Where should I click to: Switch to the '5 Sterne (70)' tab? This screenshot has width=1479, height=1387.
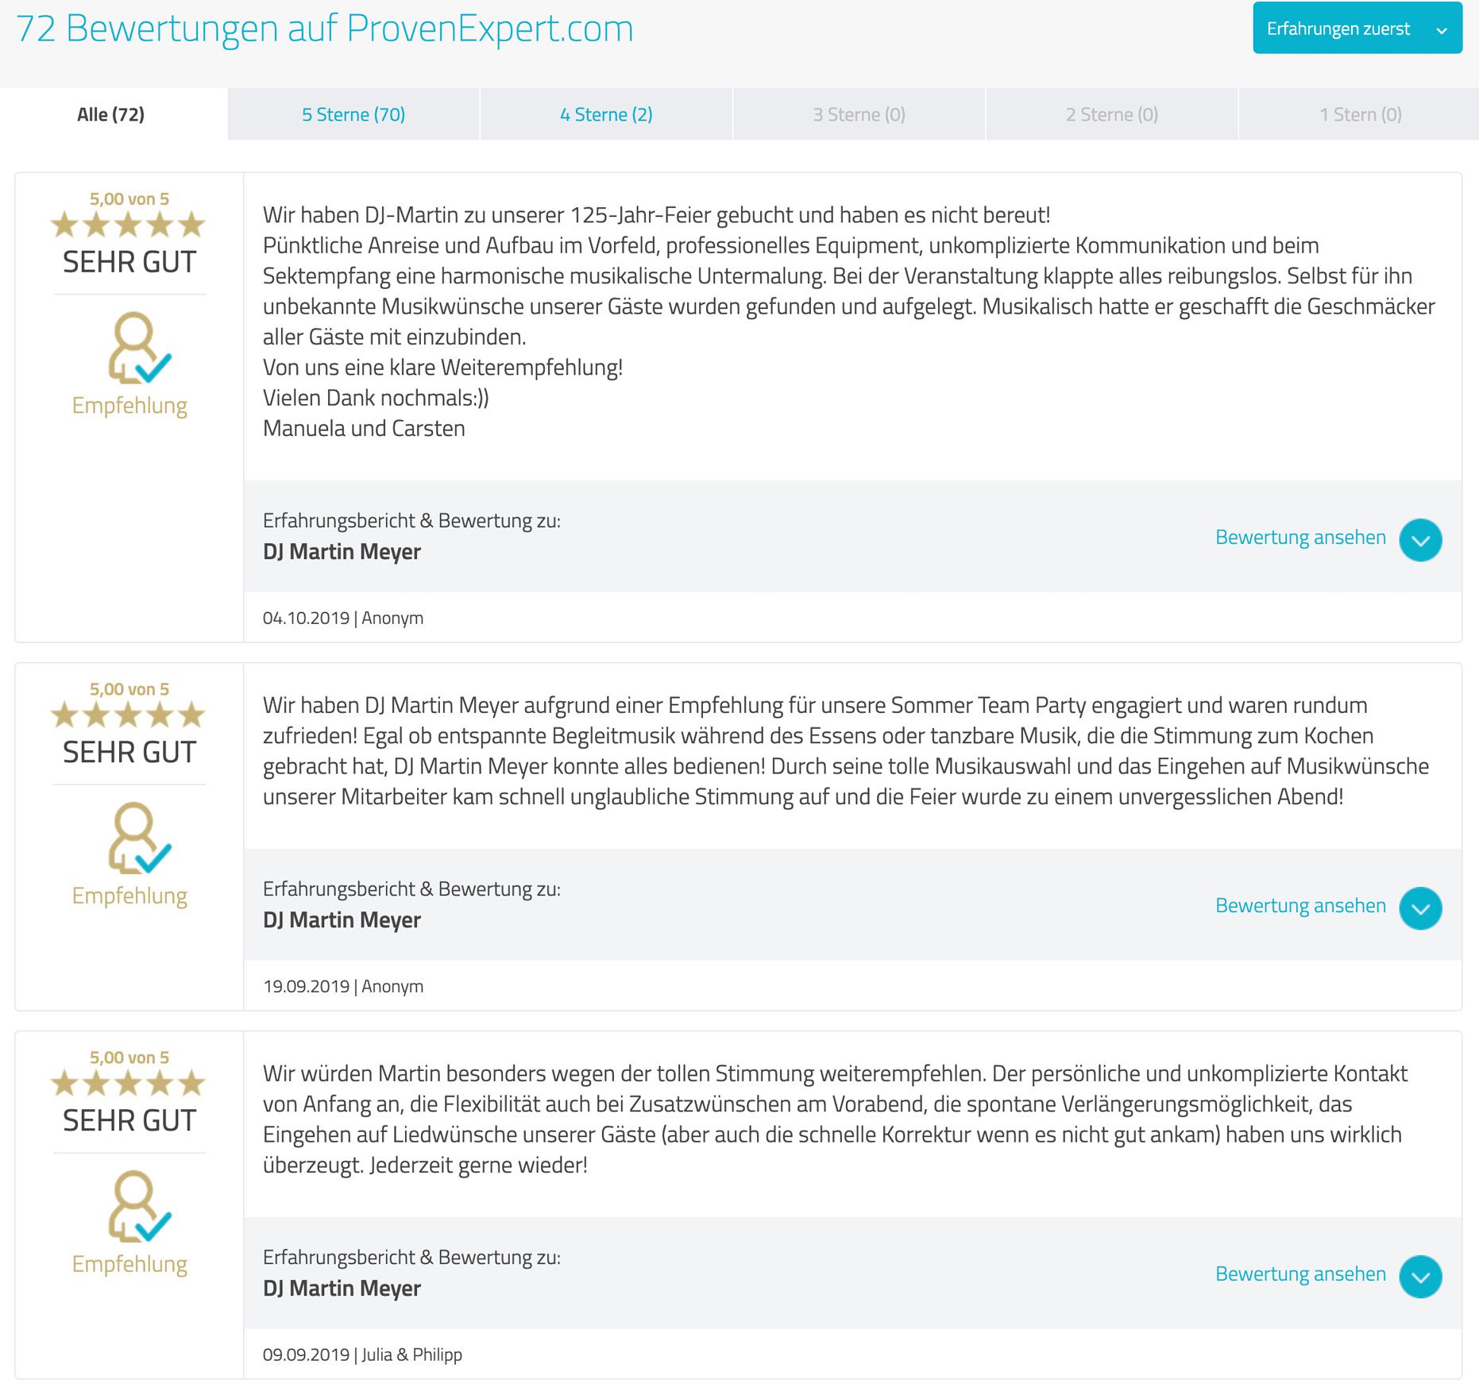pyautogui.click(x=353, y=114)
